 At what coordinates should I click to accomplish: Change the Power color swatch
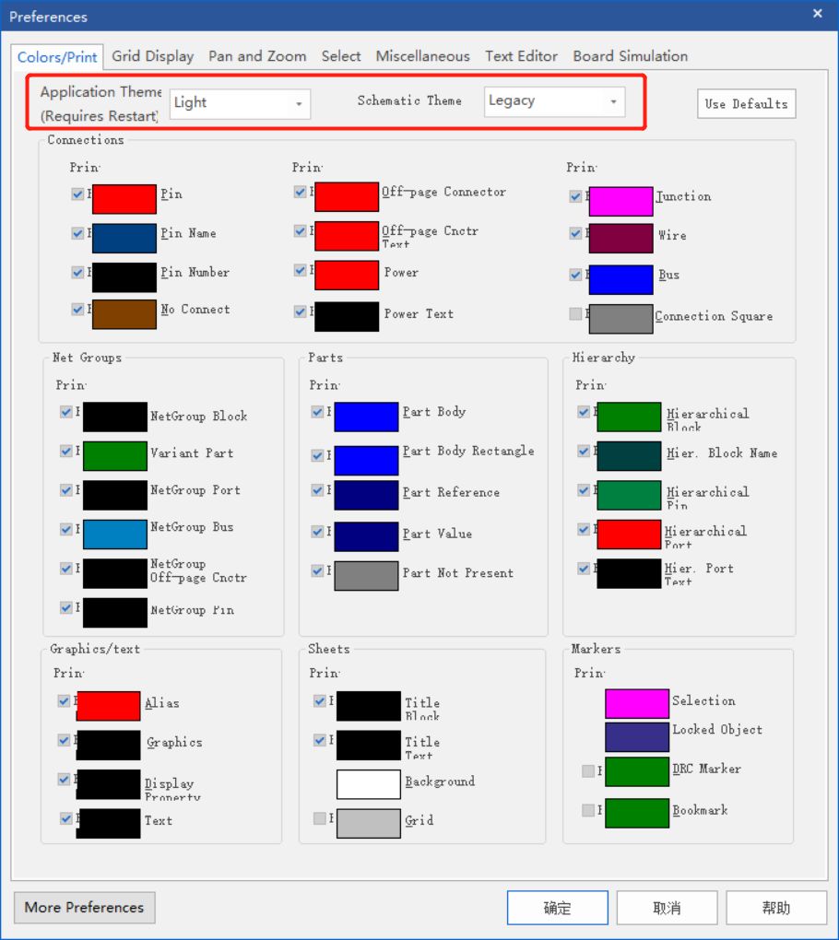347,276
